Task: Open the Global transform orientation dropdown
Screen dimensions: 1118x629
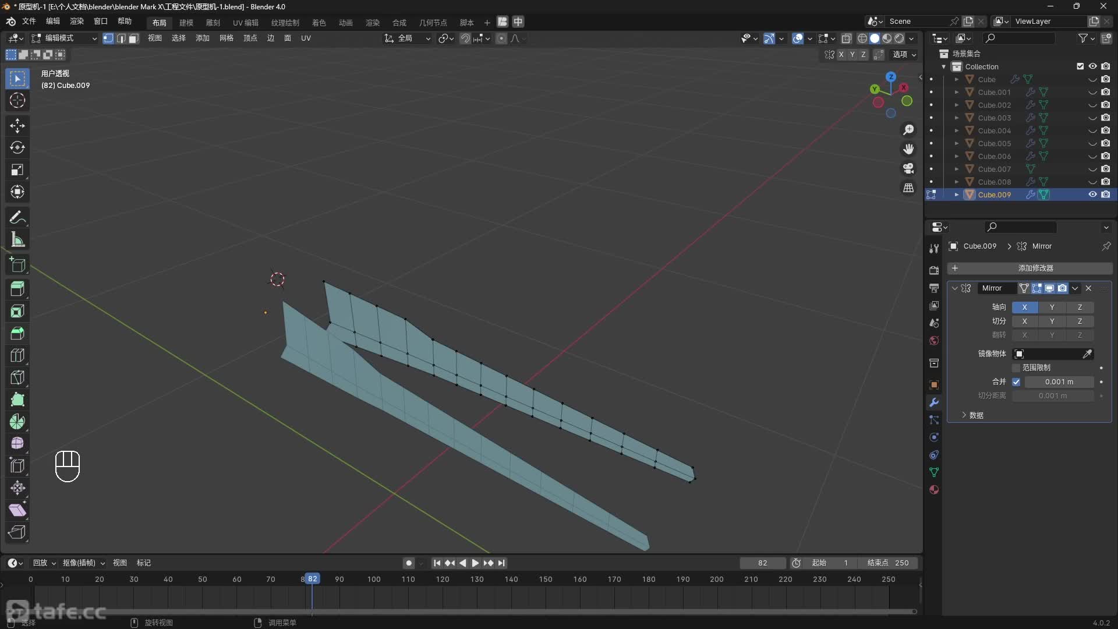Action: (x=408, y=38)
